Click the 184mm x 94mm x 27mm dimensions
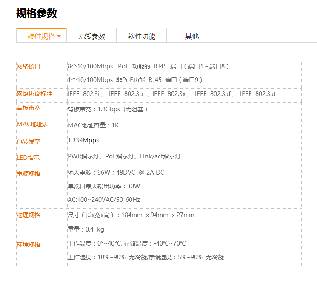This screenshot has width=317, height=283. click(x=158, y=215)
